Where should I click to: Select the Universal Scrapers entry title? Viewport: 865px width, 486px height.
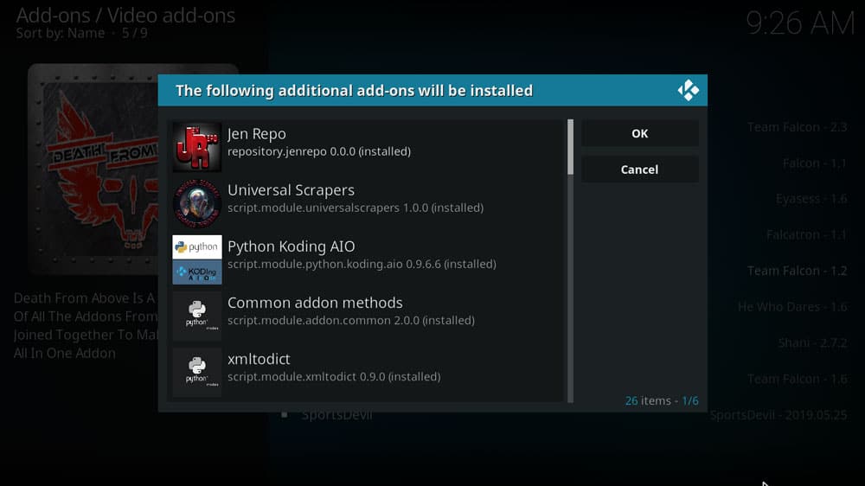[291, 189]
